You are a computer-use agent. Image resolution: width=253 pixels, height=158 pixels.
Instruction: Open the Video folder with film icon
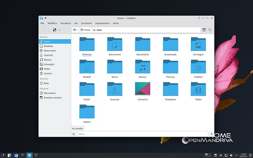(x=198, y=89)
